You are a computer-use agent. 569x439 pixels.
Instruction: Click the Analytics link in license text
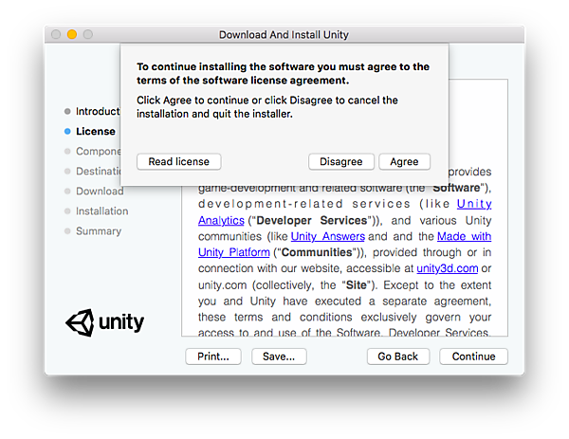221,220
